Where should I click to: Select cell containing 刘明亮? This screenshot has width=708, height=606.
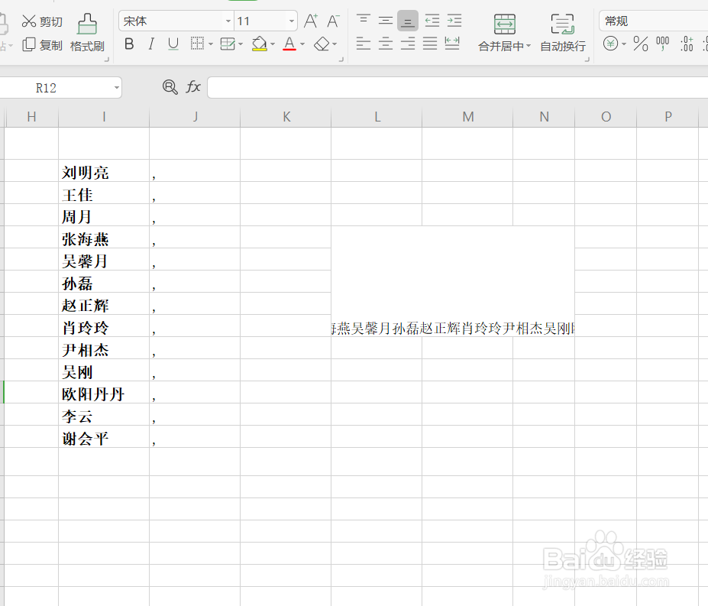coord(104,171)
